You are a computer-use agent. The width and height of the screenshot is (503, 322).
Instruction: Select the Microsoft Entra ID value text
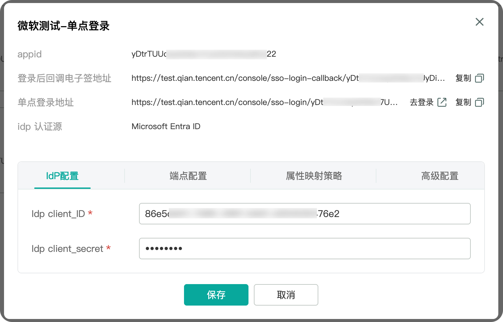(x=166, y=126)
